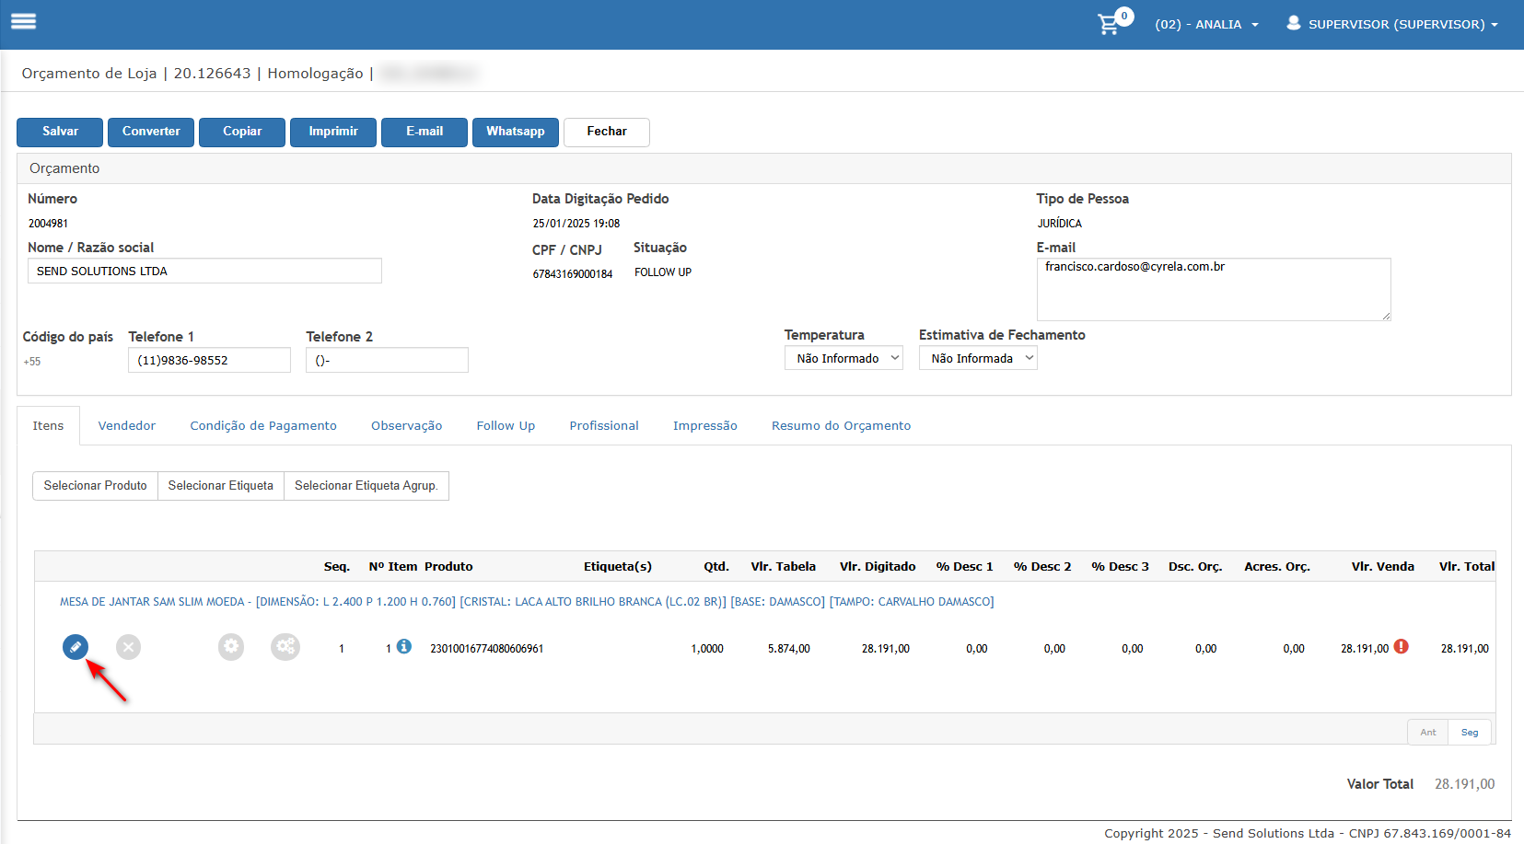
Task: Click the multiple gears icon
Action: click(x=285, y=647)
